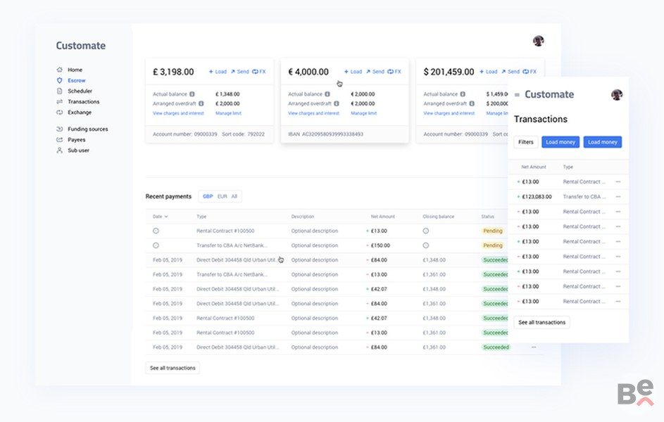Click the Exchange loop icon
664x422 pixels.
(59, 112)
